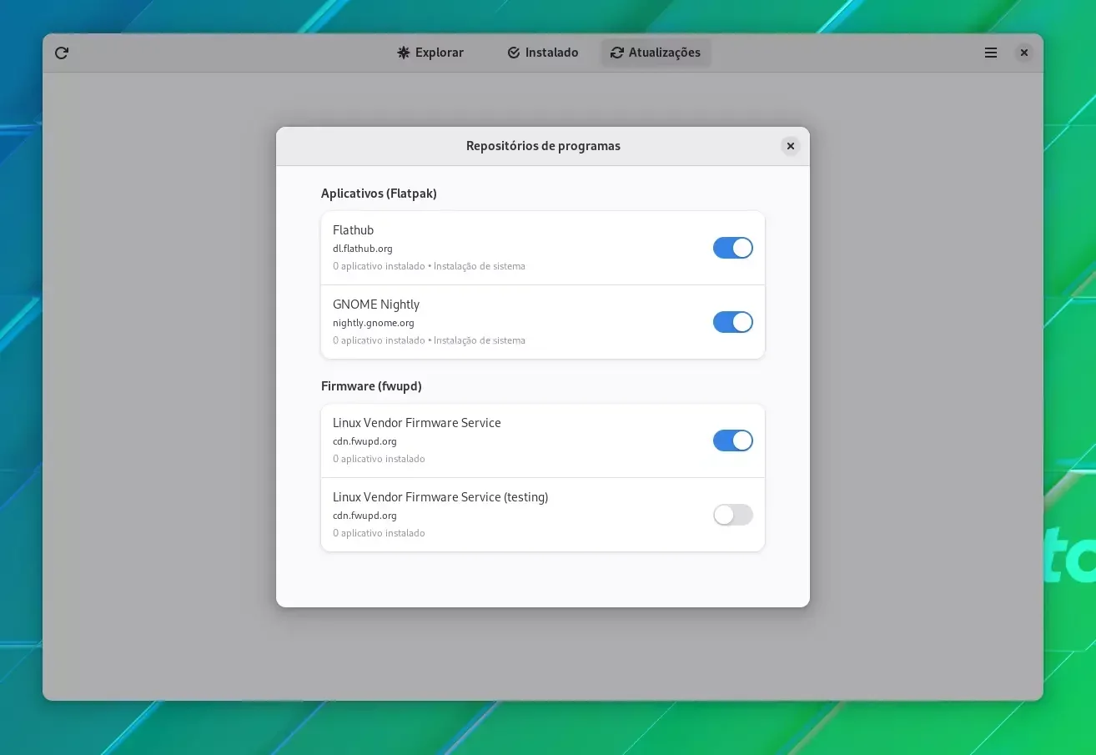Switch to the Instalado tab
The image size is (1096, 755).
click(x=543, y=53)
